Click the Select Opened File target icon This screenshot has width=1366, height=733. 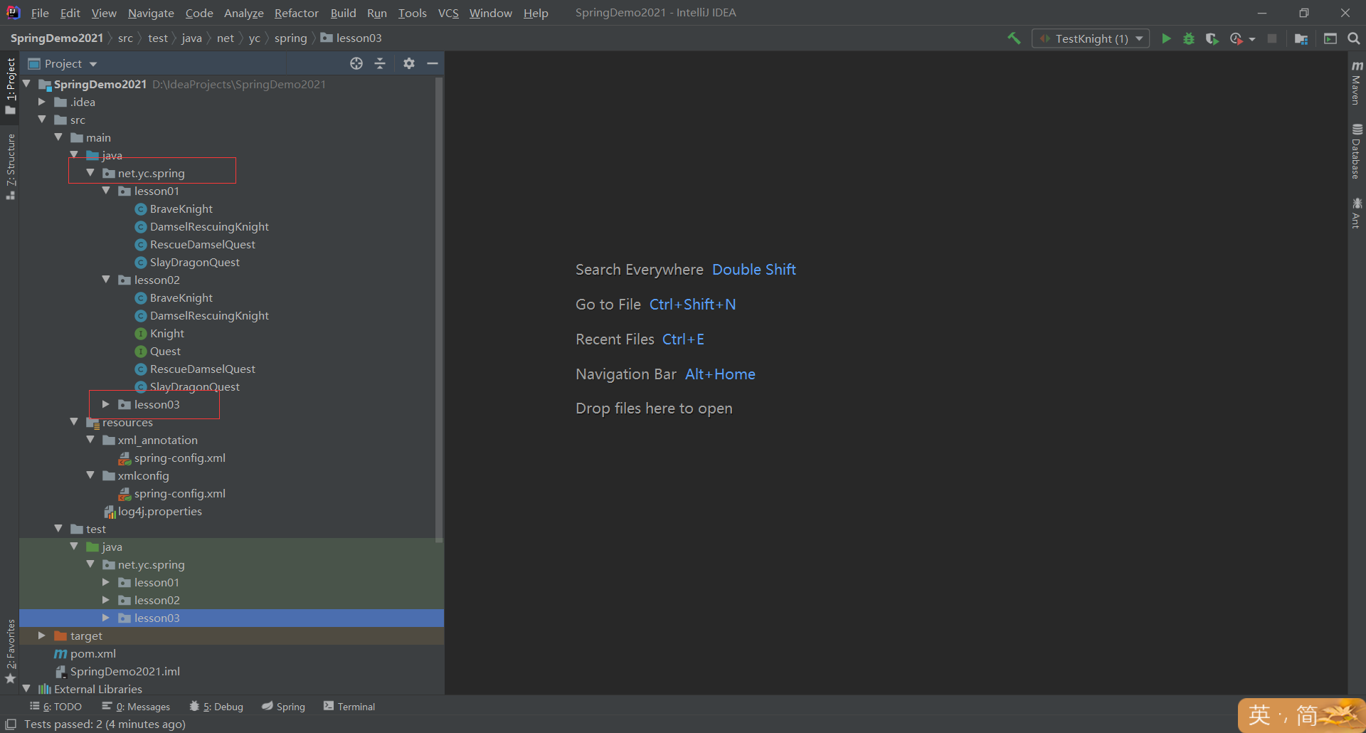click(356, 63)
